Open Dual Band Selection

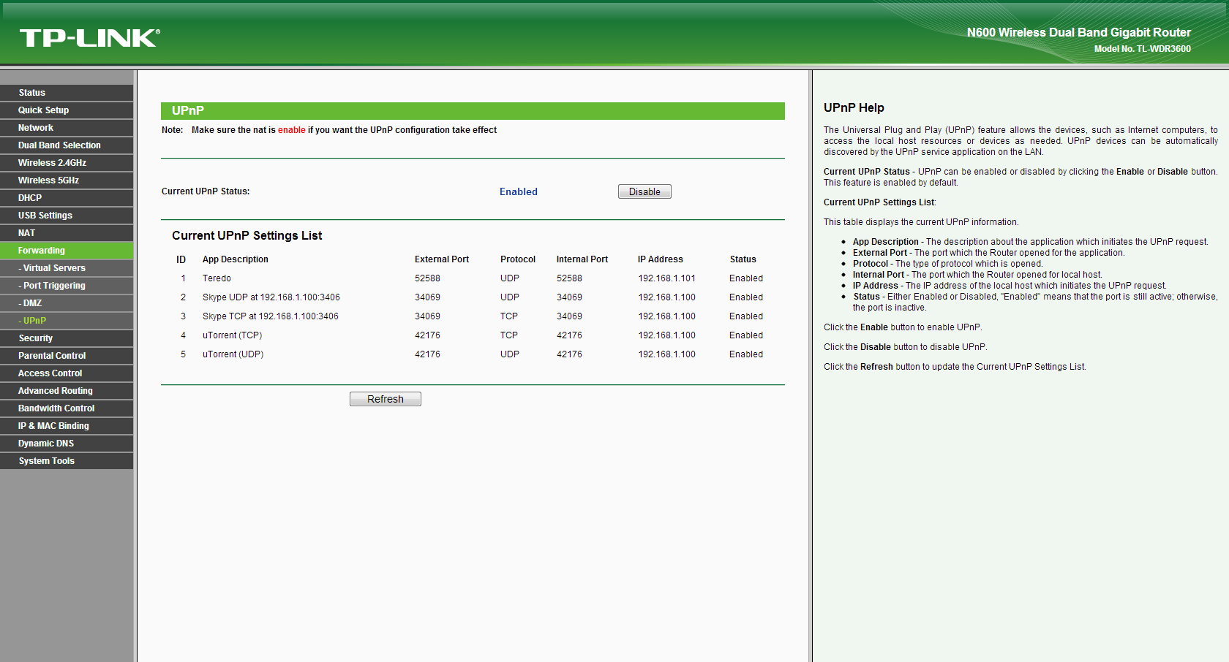pyautogui.click(x=67, y=145)
